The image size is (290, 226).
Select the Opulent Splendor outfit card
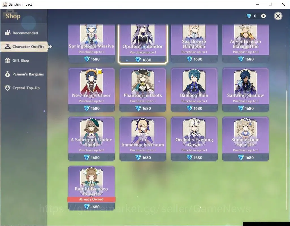pos(142,44)
